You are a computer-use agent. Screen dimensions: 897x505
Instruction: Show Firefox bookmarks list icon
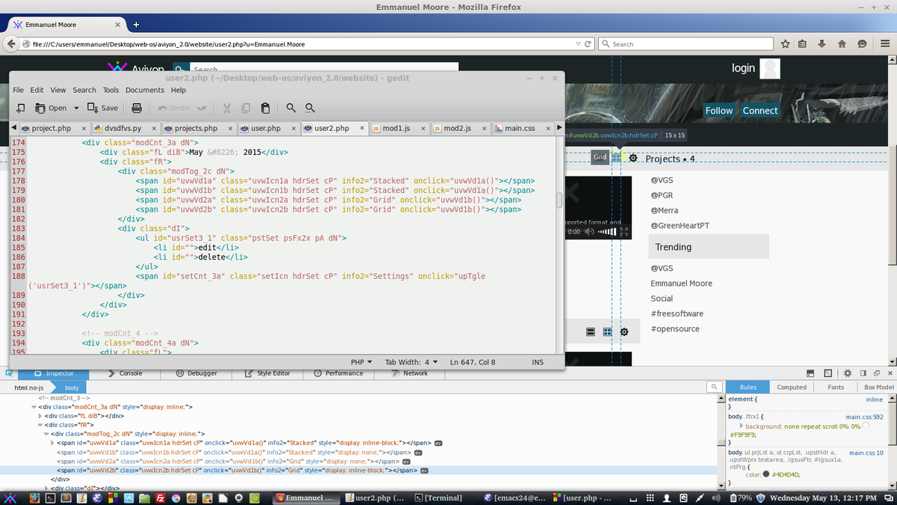click(x=803, y=44)
